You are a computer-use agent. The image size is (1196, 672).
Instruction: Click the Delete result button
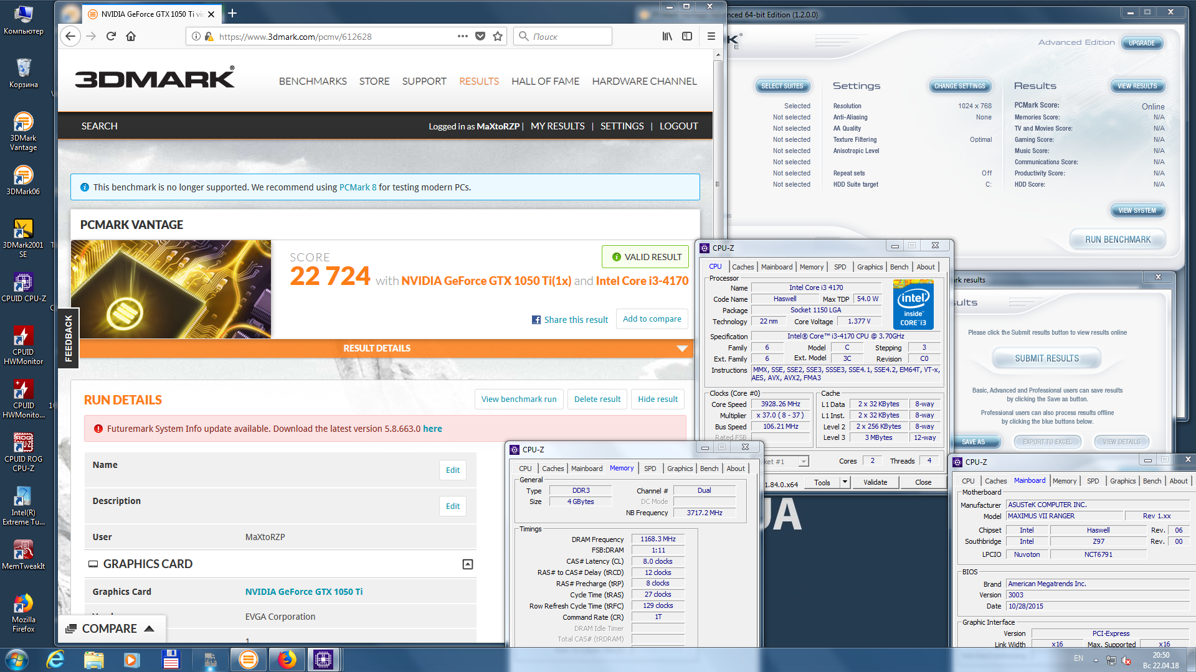(x=597, y=399)
